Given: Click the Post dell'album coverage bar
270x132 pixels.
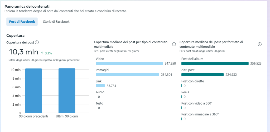Looking at the screenshot, I should (215, 63).
